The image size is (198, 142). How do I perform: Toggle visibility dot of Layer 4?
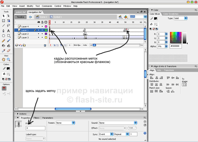coord(38,26)
